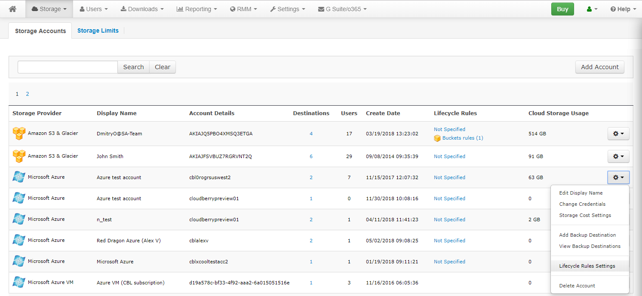The width and height of the screenshot is (642, 296).
Task: Open the Settings dropdown menu
Action: [x=288, y=9]
